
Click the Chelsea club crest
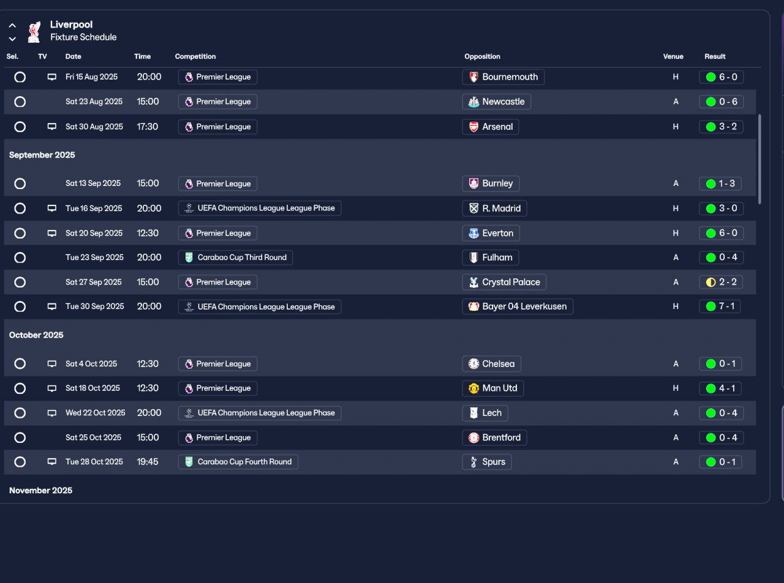click(473, 364)
